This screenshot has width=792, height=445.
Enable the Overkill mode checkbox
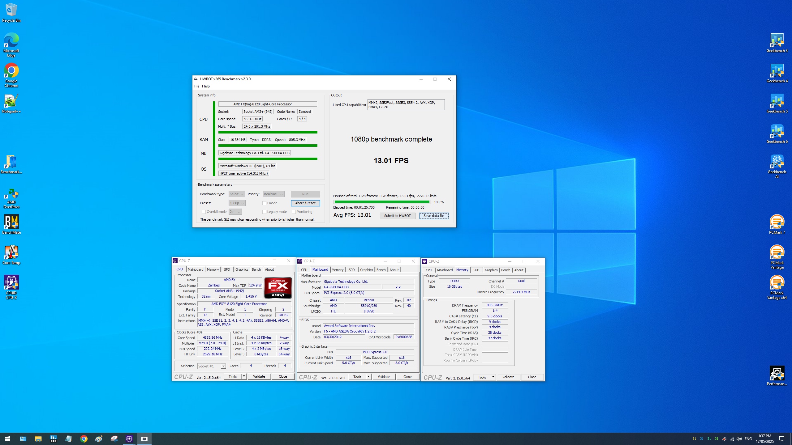pyautogui.click(x=204, y=212)
